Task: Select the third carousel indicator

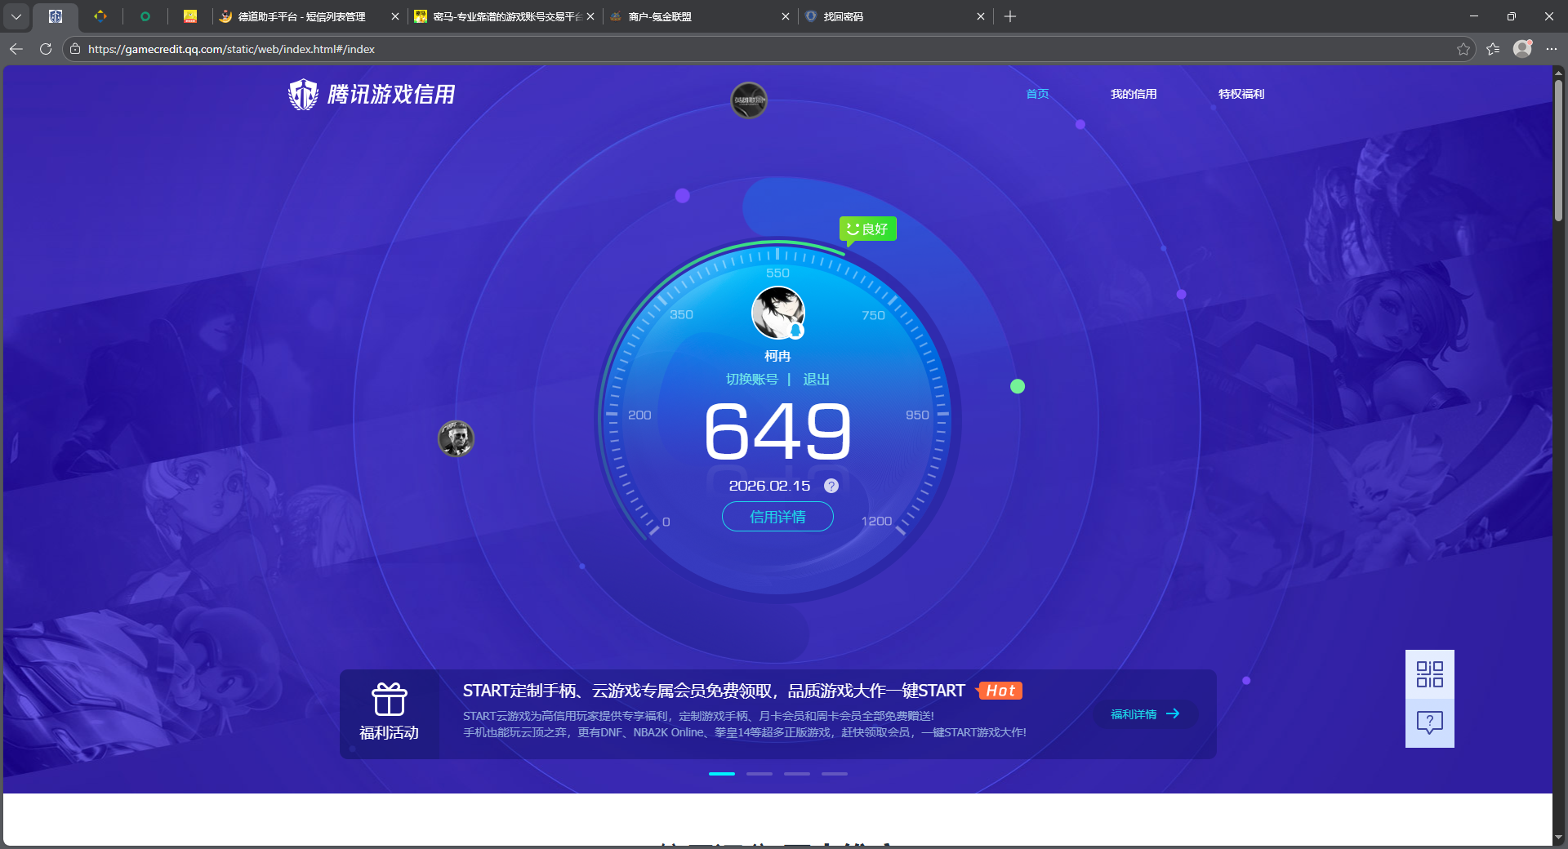Action: (x=797, y=774)
